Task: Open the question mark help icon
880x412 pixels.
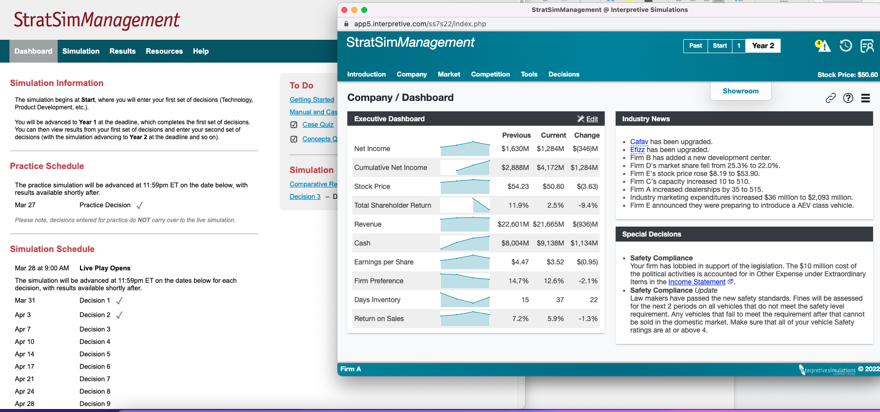Action: (848, 98)
